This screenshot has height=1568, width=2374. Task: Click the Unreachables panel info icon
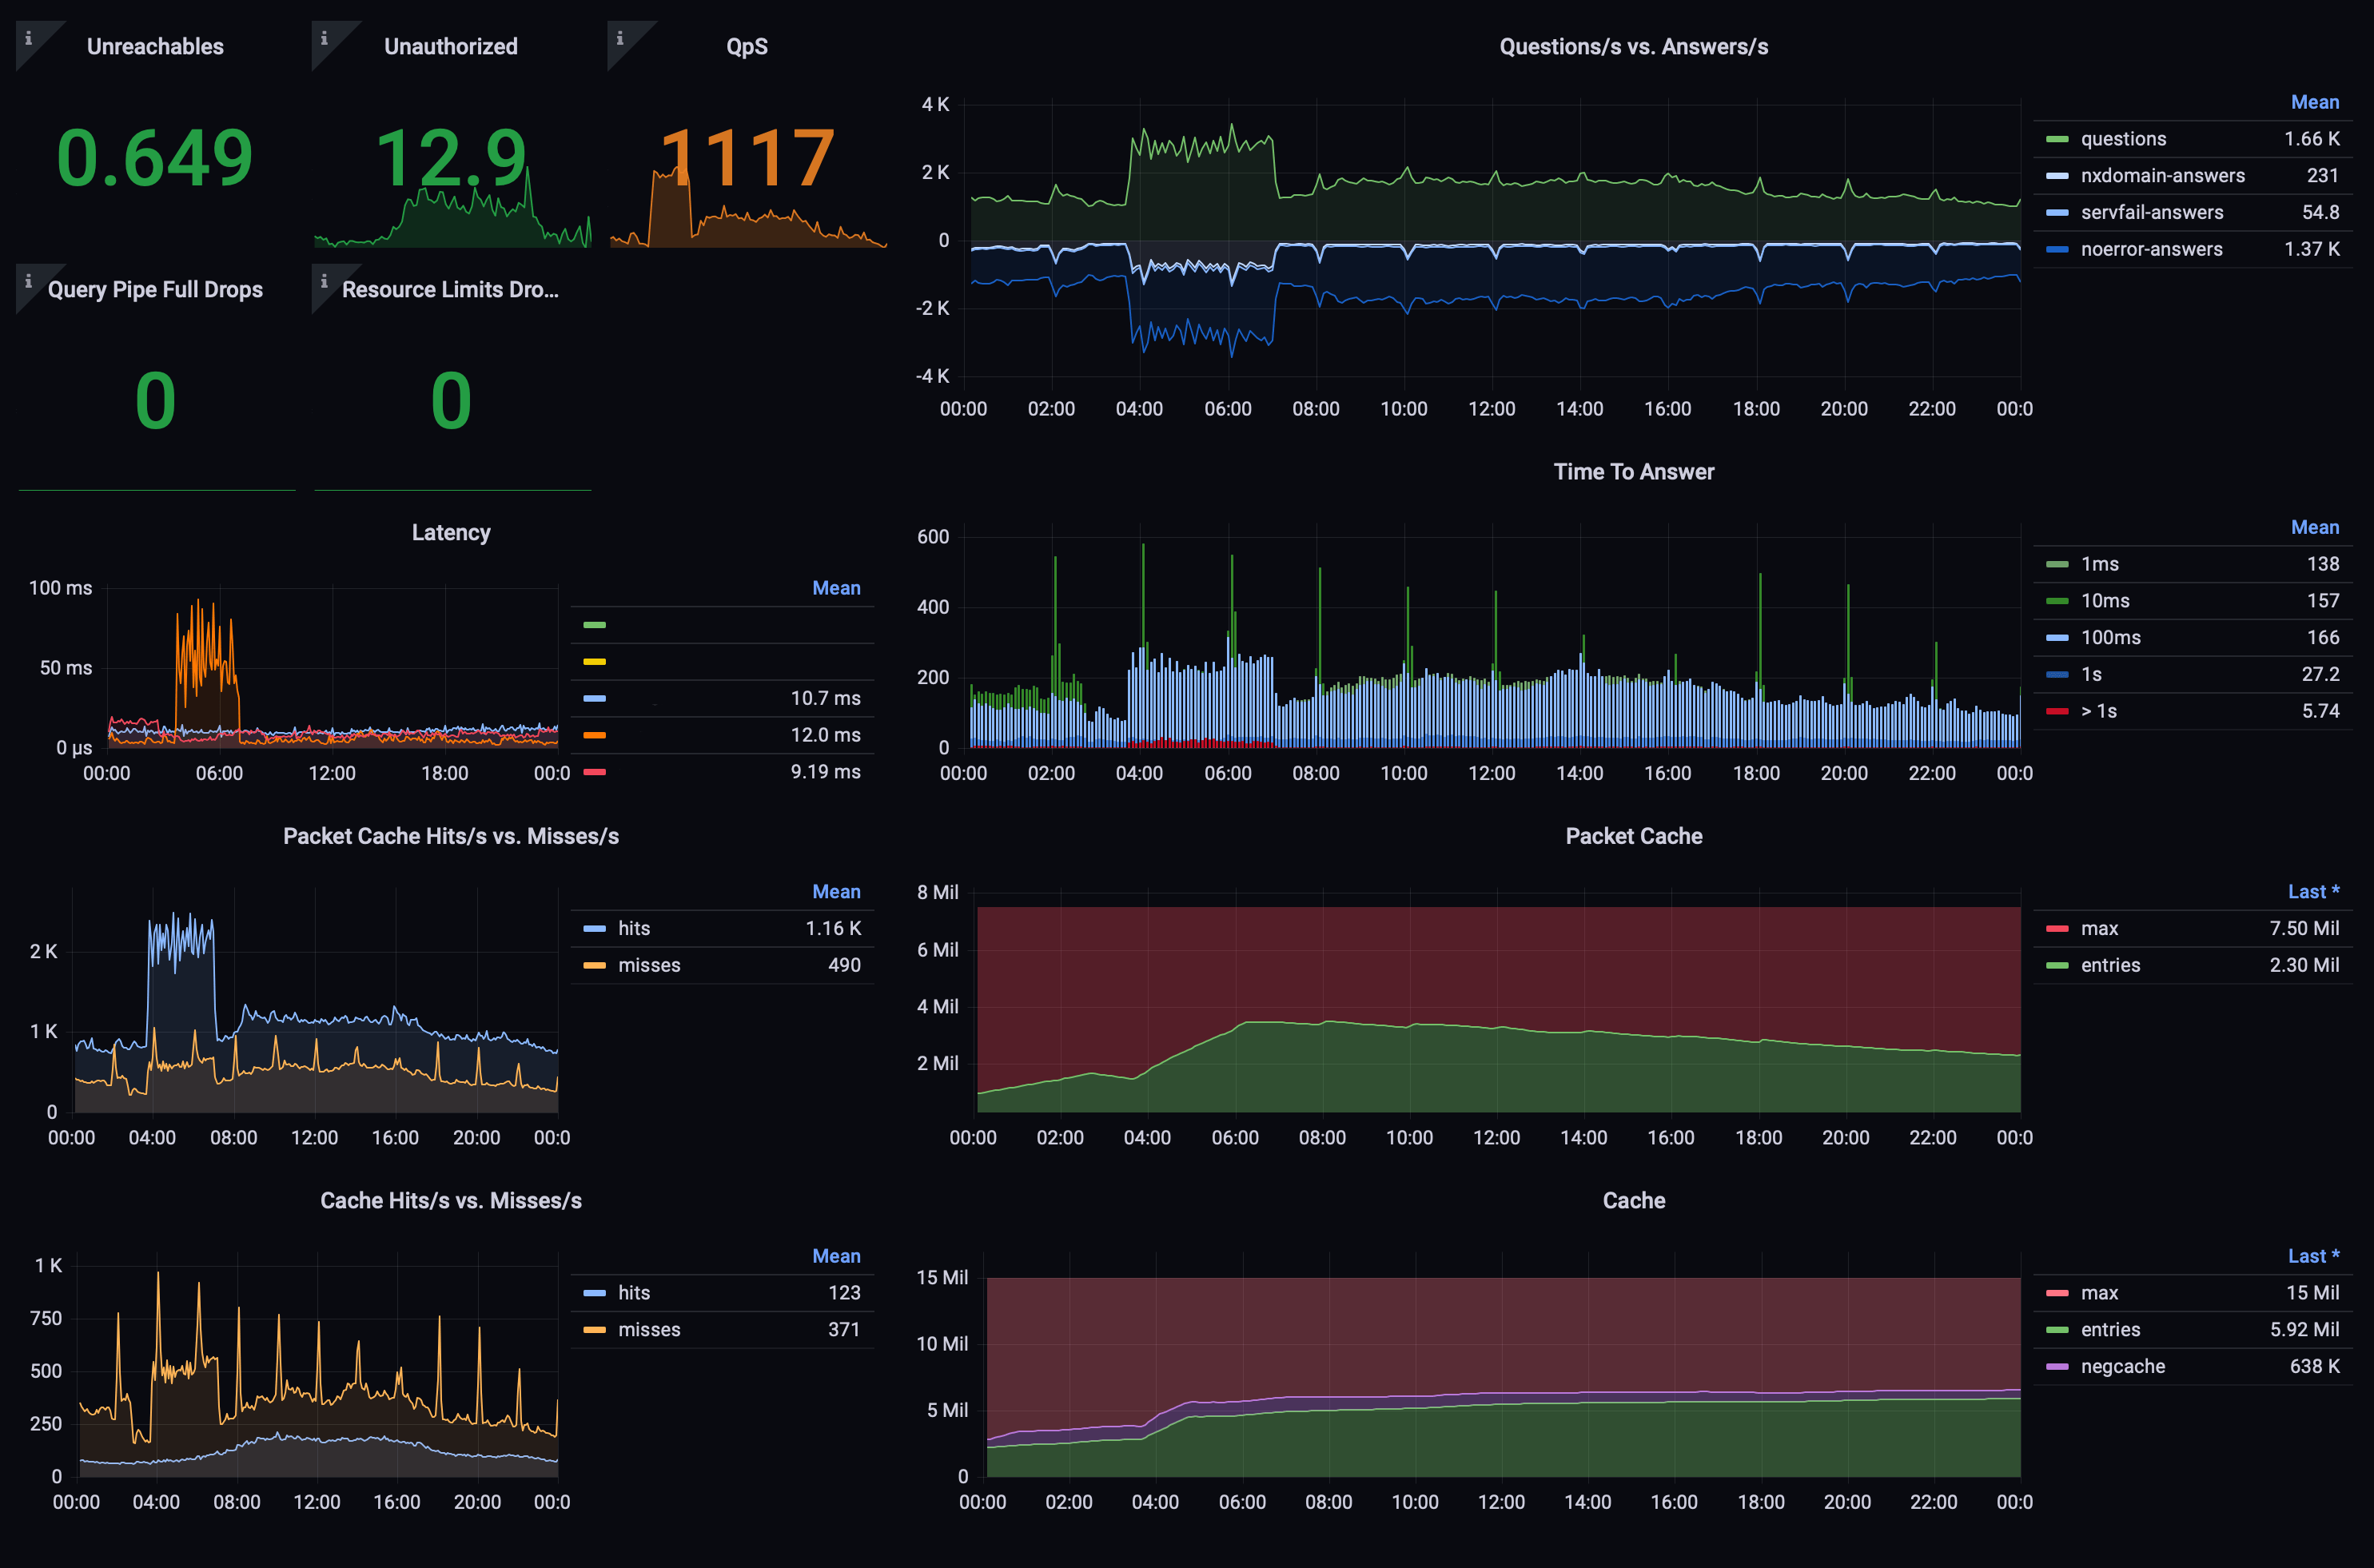pos(28,38)
